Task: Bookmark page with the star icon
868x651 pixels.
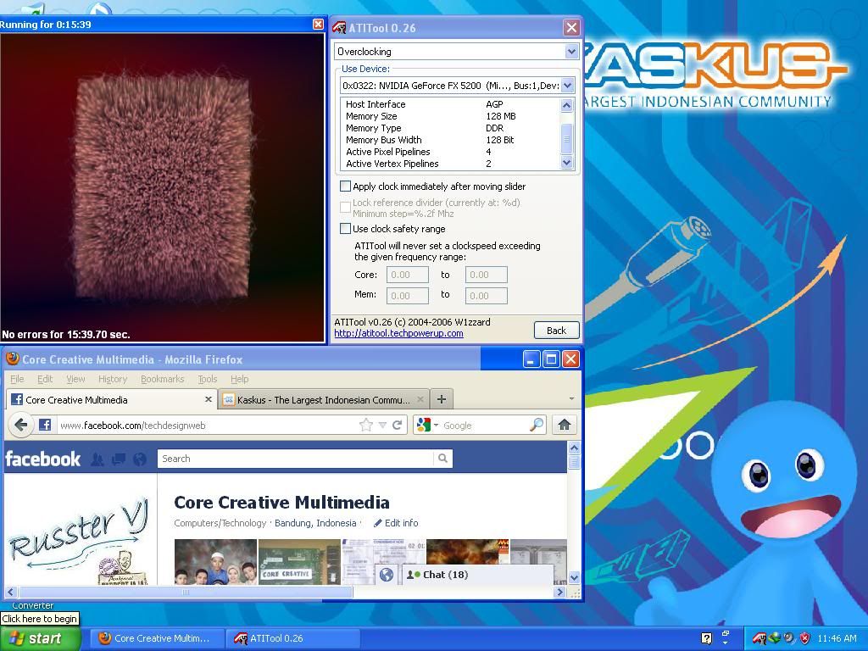Action: (366, 426)
